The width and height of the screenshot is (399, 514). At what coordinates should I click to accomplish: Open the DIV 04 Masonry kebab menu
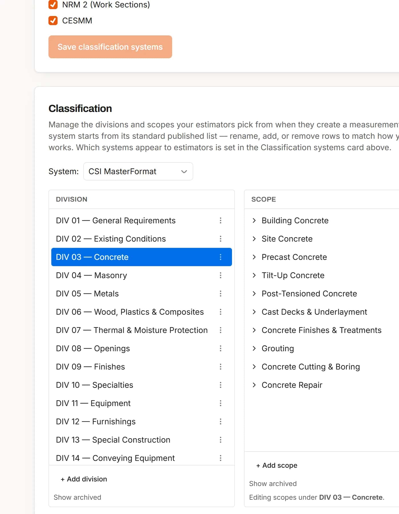pos(220,275)
